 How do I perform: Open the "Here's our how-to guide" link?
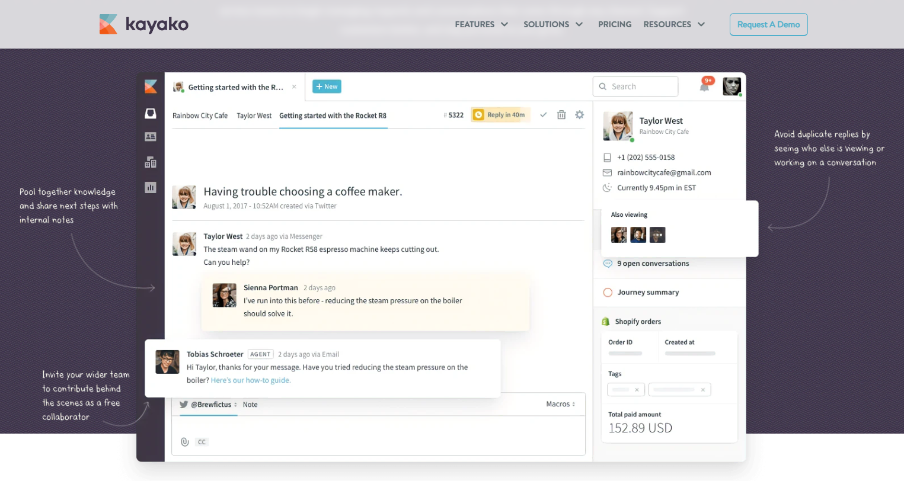click(x=251, y=380)
